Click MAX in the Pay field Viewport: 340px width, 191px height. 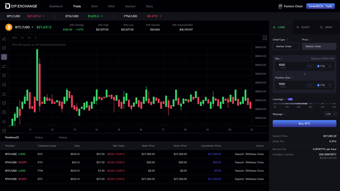310,66
